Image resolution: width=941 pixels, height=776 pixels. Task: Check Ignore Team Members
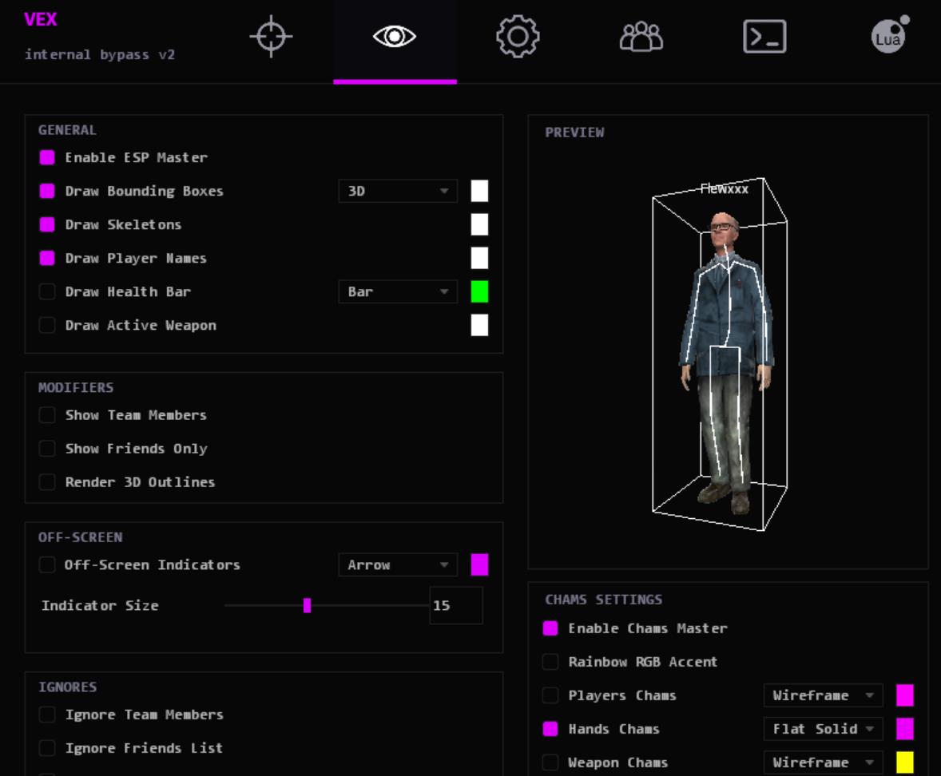[x=47, y=715]
